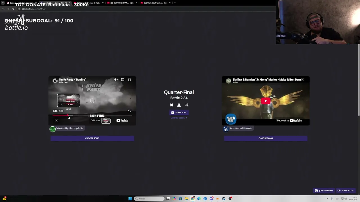Open submitter kkkaaaaja's avatar
360x202 pixels.
226,129
